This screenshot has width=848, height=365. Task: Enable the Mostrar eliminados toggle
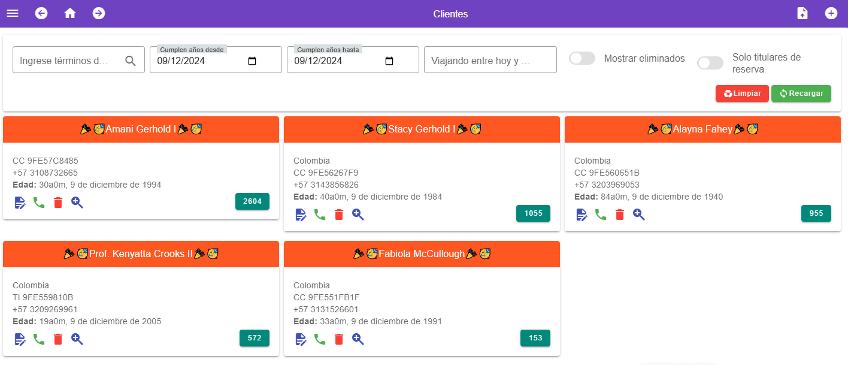click(x=582, y=58)
